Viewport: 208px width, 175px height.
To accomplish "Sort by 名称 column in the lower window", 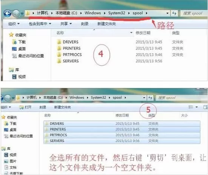I will pos(47,115).
